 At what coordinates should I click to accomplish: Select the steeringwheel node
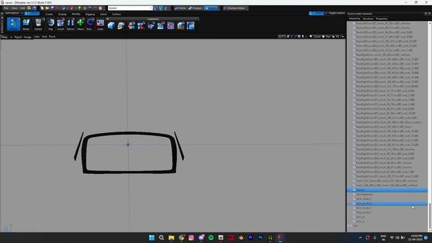[x=364, y=194]
